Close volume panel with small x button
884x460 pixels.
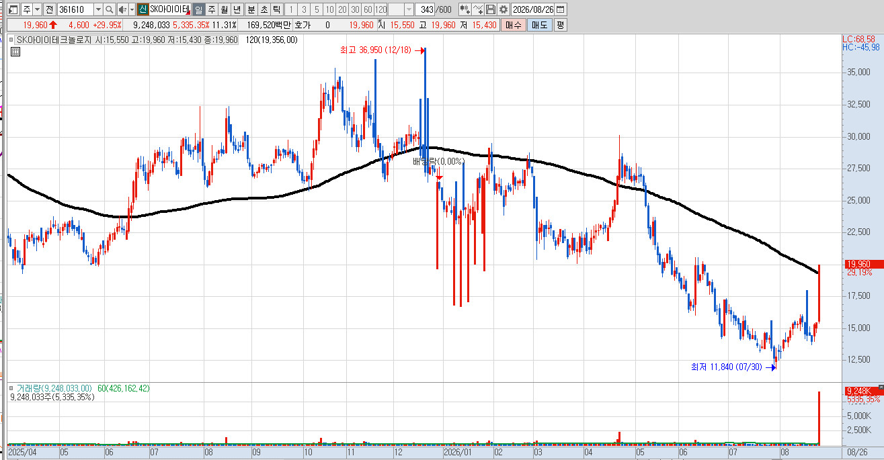click(x=881, y=387)
